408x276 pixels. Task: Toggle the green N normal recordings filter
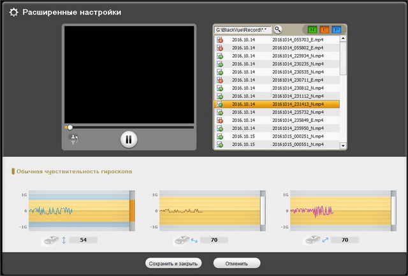[312, 30]
